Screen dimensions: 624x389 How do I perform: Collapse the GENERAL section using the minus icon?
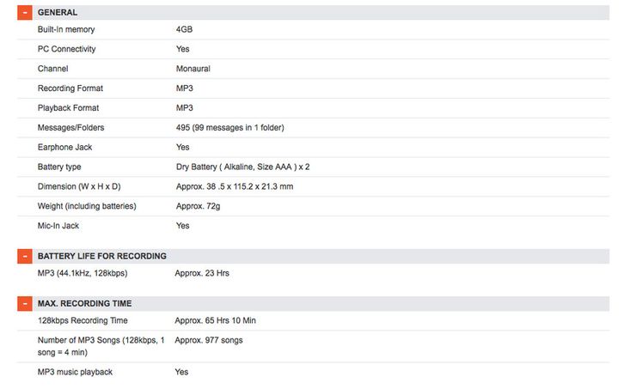coord(25,13)
